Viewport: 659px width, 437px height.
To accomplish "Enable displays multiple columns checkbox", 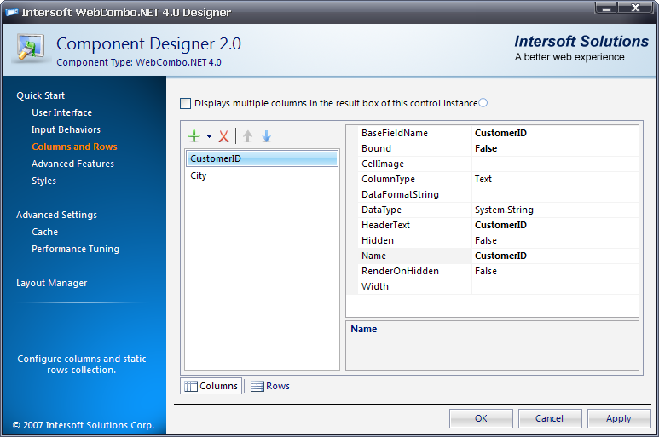I will coord(186,103).
